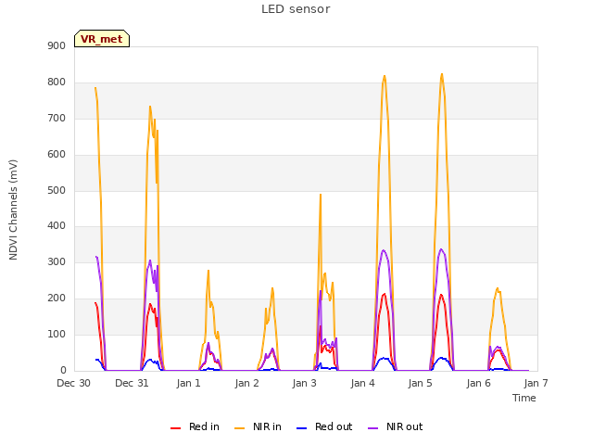Click the purple line swatch in legend
The width and height of the screenshot is (593, 445).
[x=372, y=428]
